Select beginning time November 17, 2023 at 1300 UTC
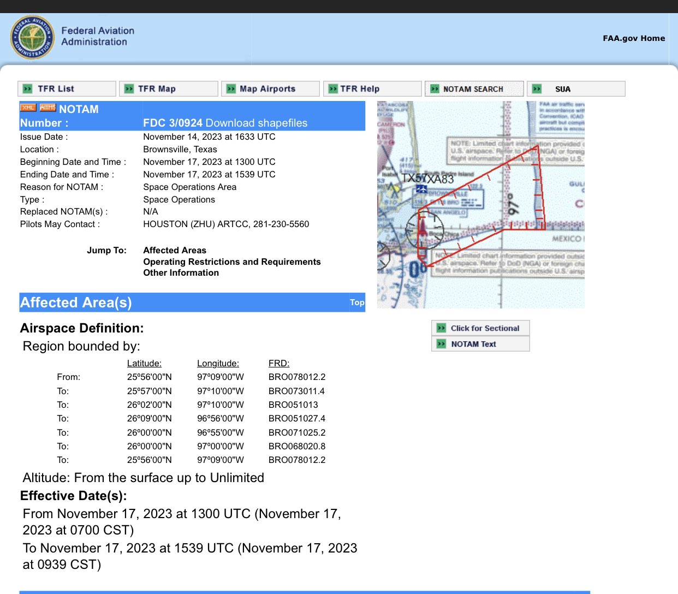 tap(209, 162)
